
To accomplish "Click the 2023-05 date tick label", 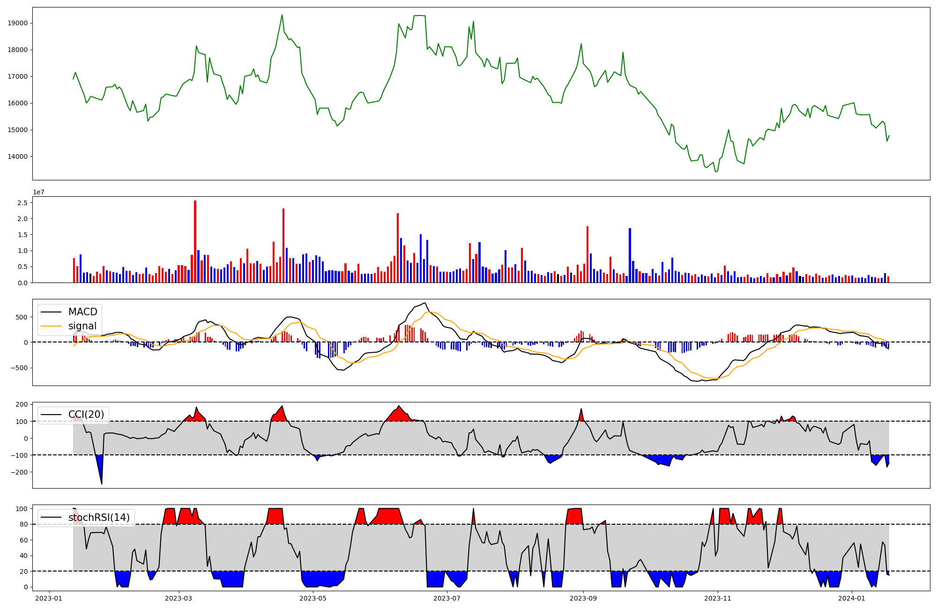I will tap(312, 598).
